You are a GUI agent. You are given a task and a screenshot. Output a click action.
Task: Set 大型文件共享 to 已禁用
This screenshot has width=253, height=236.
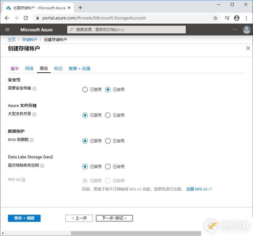(85, 115)
